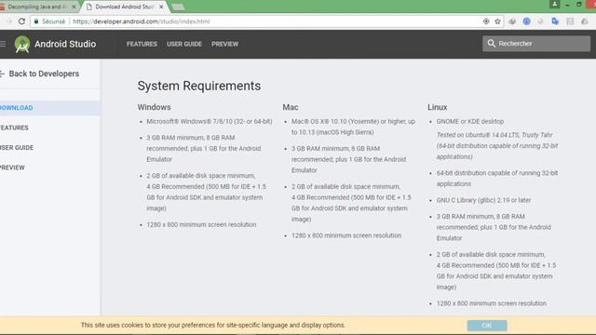This screenshot has height=335, width=596.
Task: Click the Windows column heading
Action: (154, 108)
